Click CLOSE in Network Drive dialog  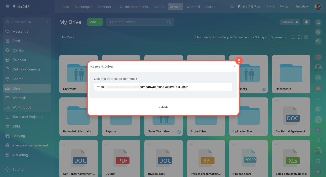163,107
